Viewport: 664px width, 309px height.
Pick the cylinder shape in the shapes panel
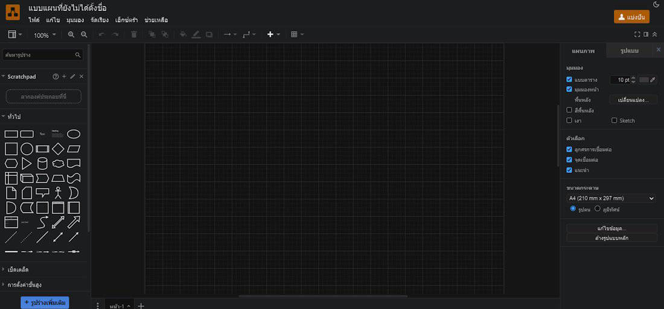click(42, 163)
